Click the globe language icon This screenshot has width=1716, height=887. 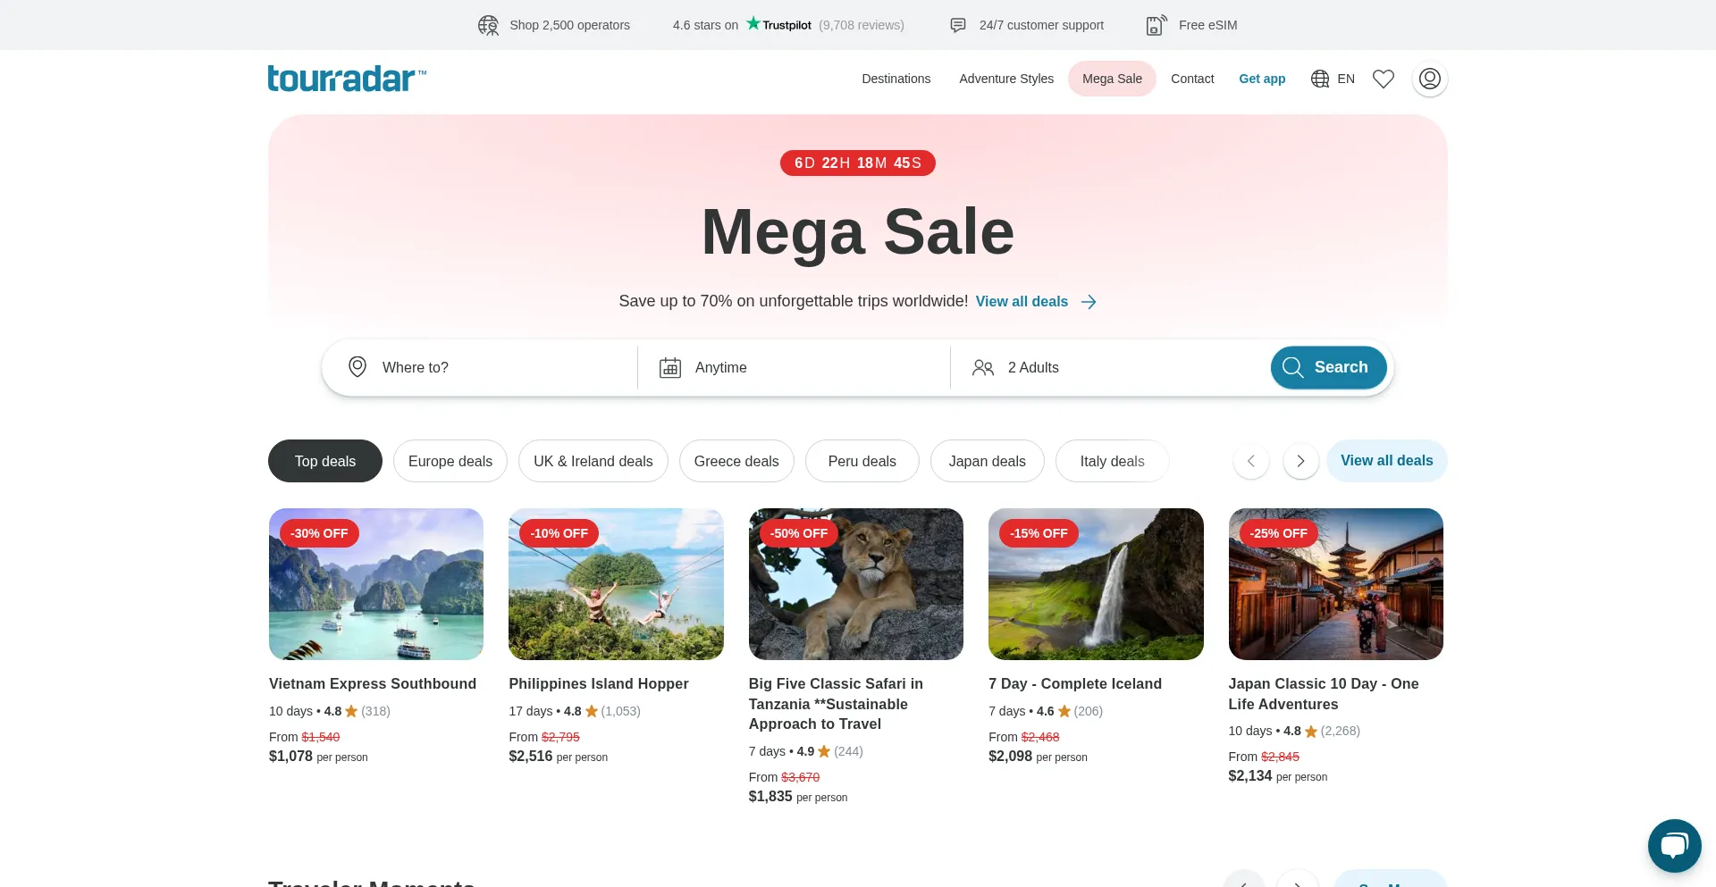pyautogui.click(x=1320, y=79)
